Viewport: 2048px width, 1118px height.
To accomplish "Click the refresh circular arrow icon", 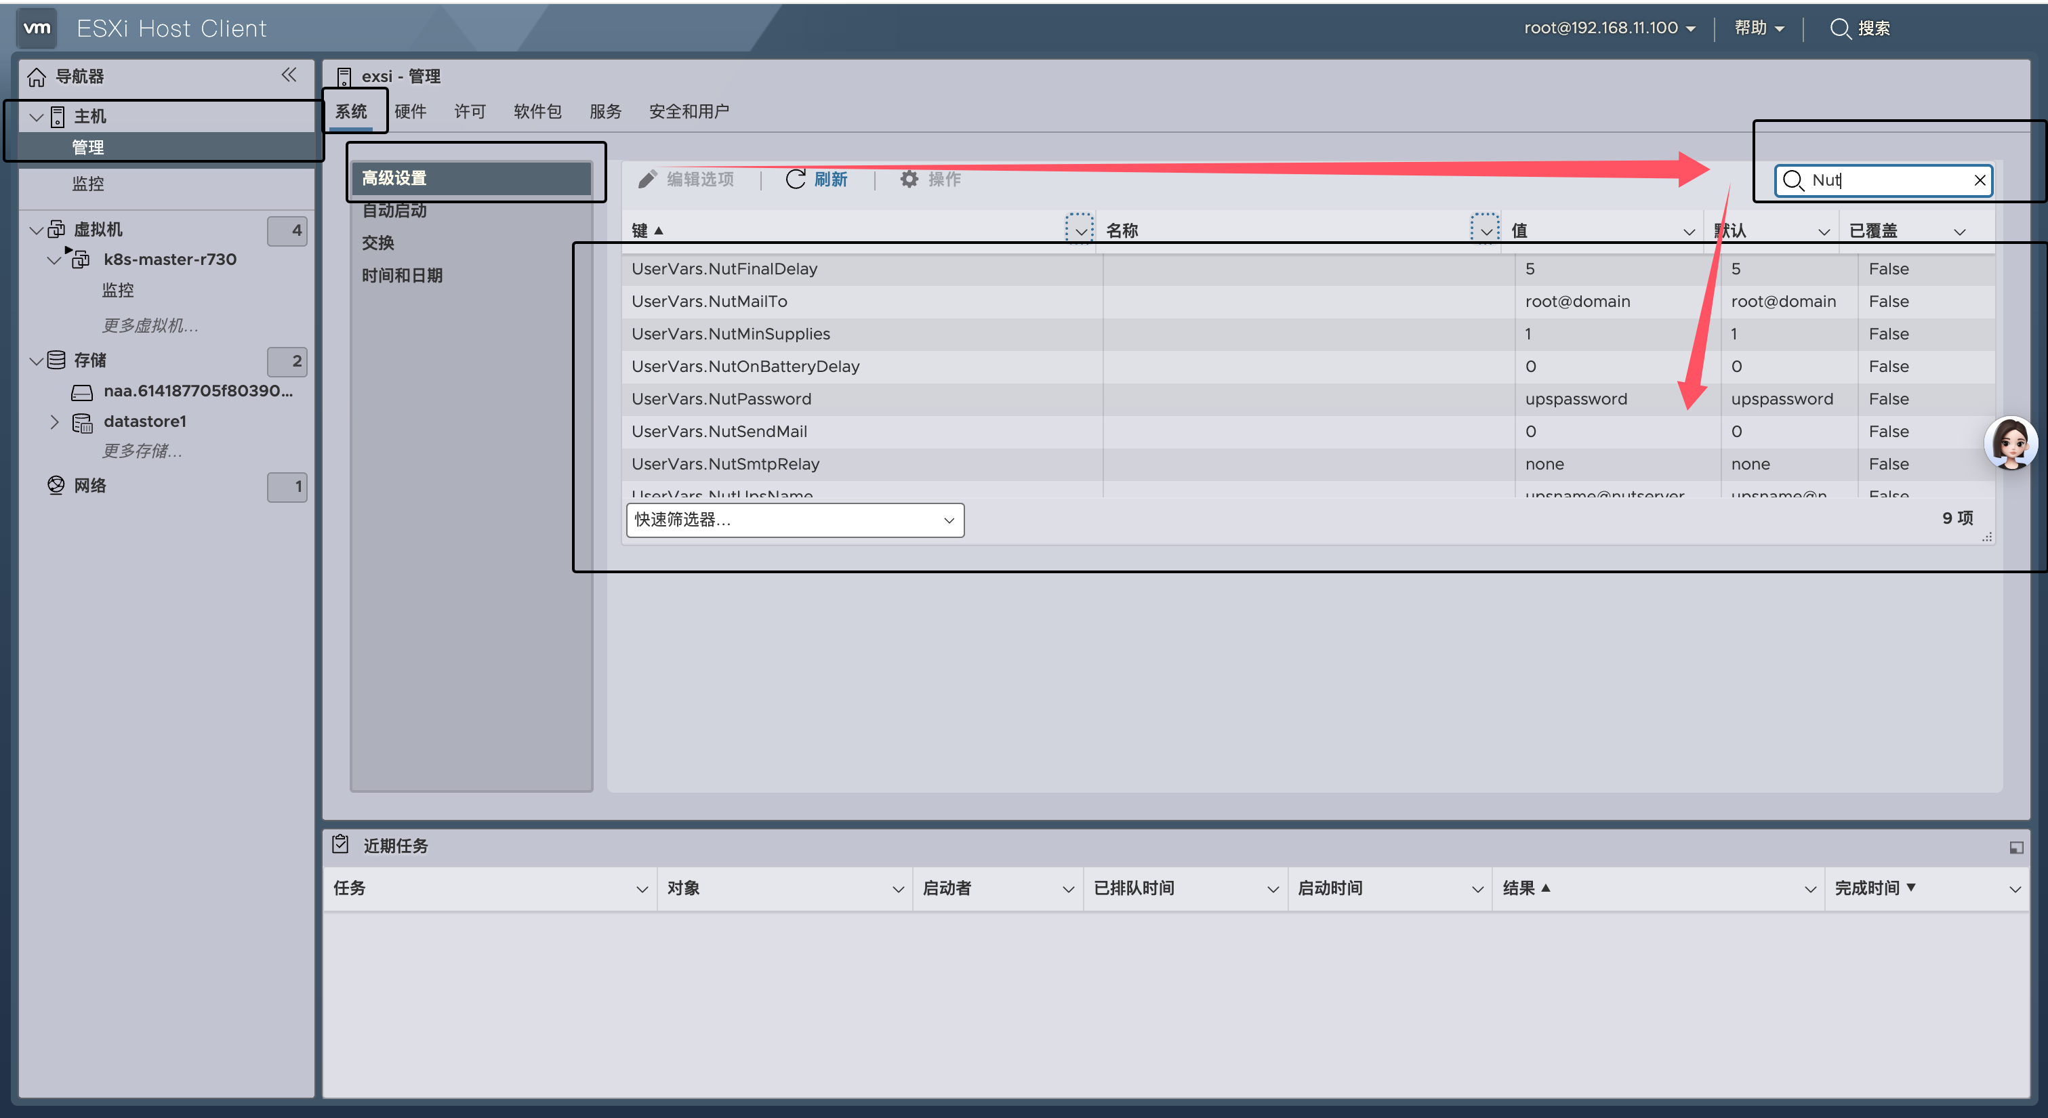I will point(795,179).
